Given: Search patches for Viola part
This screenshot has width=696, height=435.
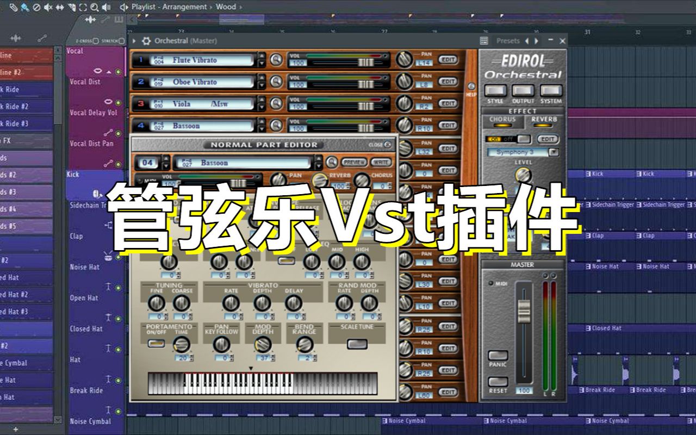Looking at the screenshot, I should click(x=277, y=103).
